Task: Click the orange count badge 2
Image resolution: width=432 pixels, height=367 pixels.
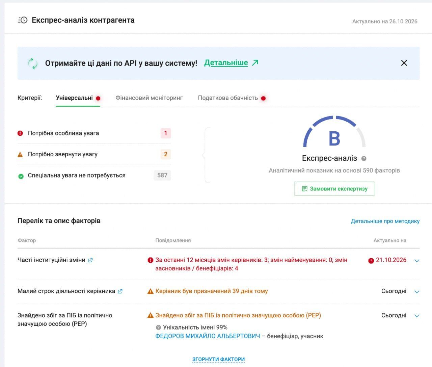Action: 166,154
